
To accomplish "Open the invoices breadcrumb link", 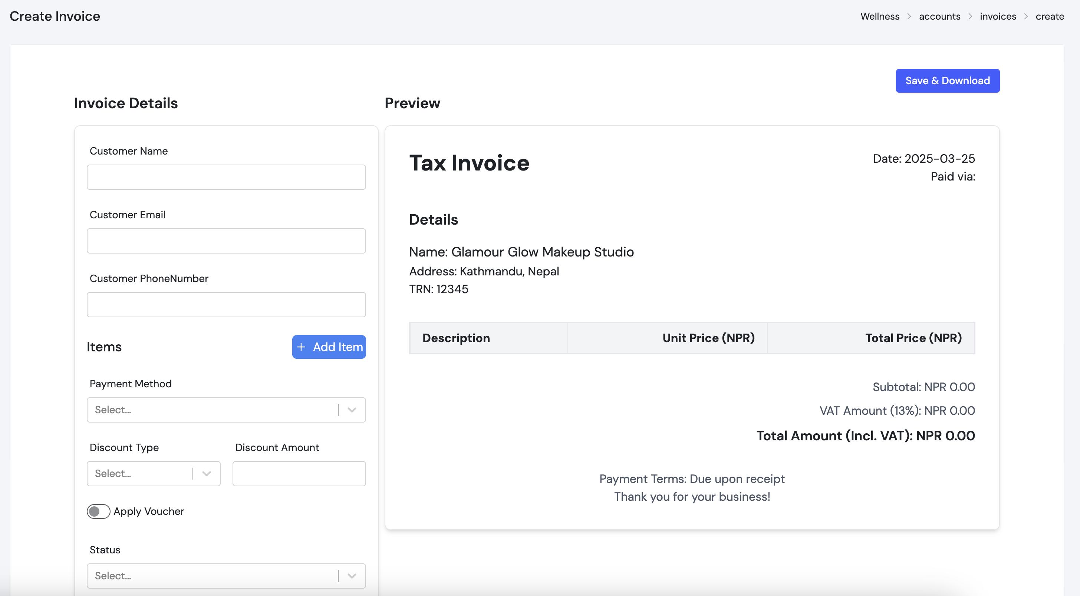I will pyautogui.click(x=998, y=16).
